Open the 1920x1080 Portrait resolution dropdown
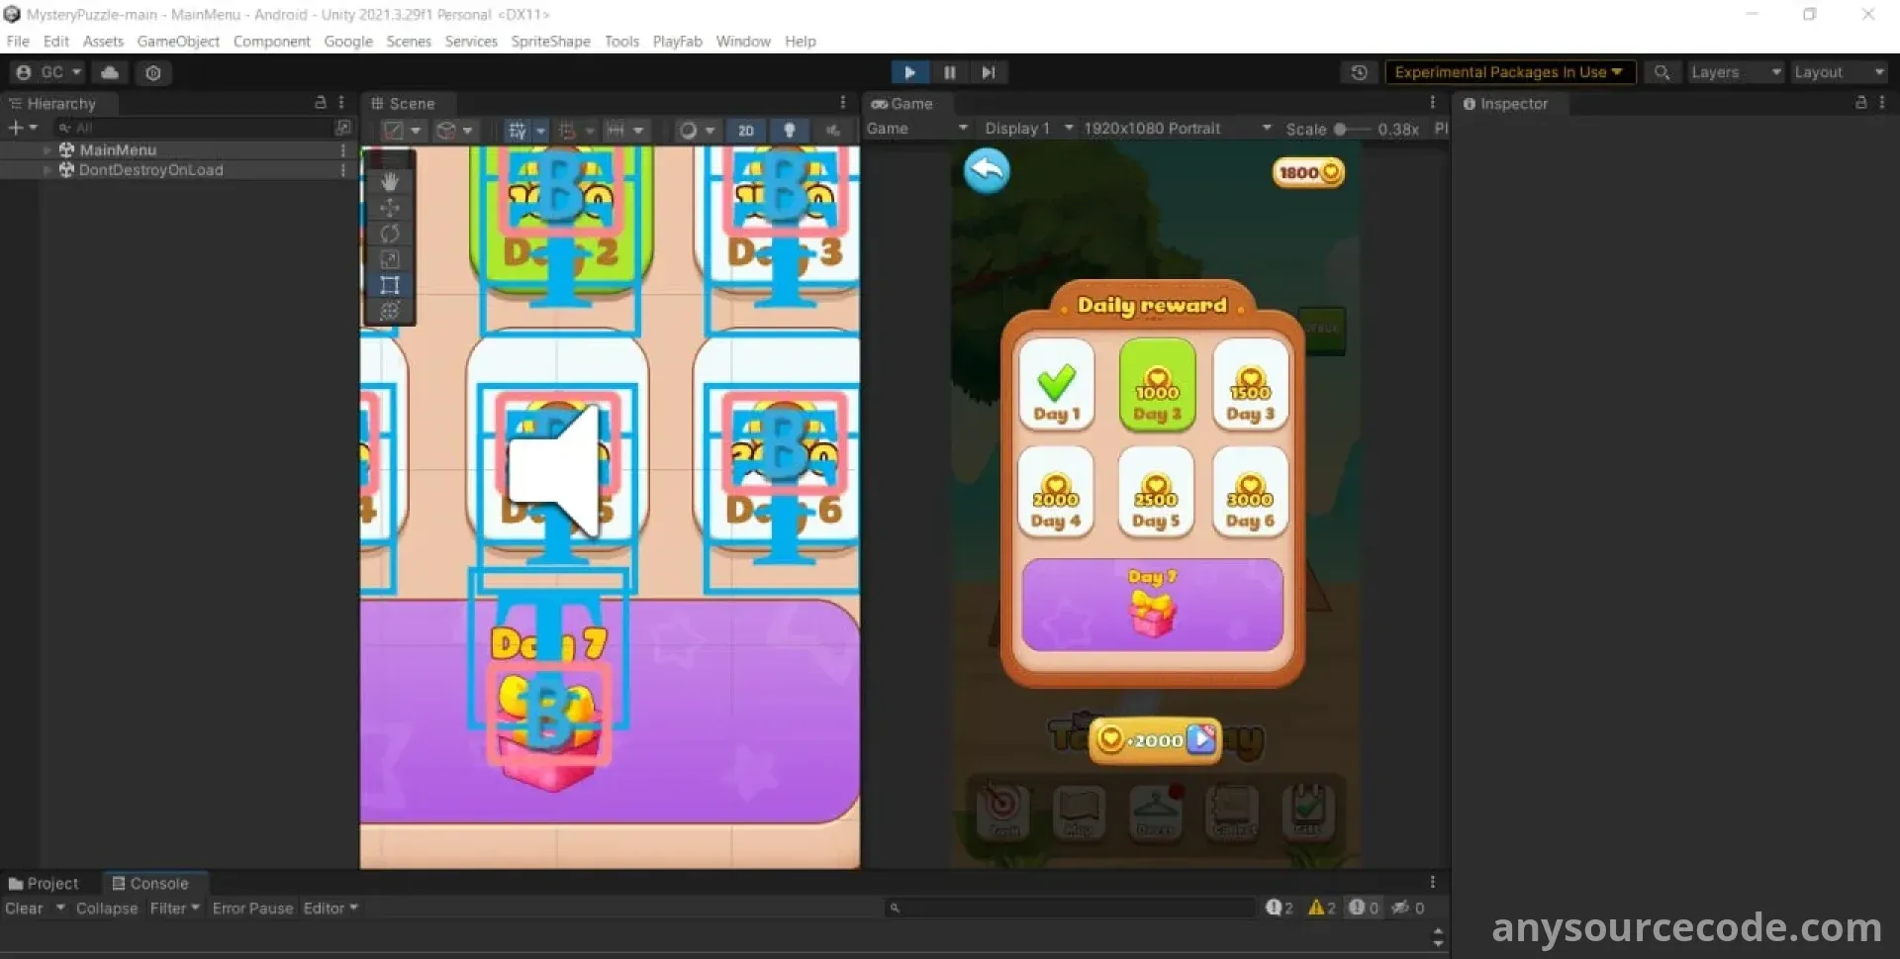Image resolution: width=1900 pixels, height=959 pixels. pos(1176,129)
